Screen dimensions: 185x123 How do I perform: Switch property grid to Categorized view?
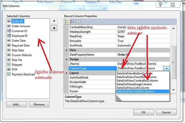tap(67, 21)
